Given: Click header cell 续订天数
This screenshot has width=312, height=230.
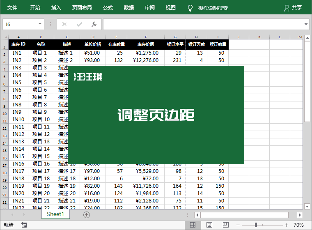Looking at the screenshot, I should 197,44.
